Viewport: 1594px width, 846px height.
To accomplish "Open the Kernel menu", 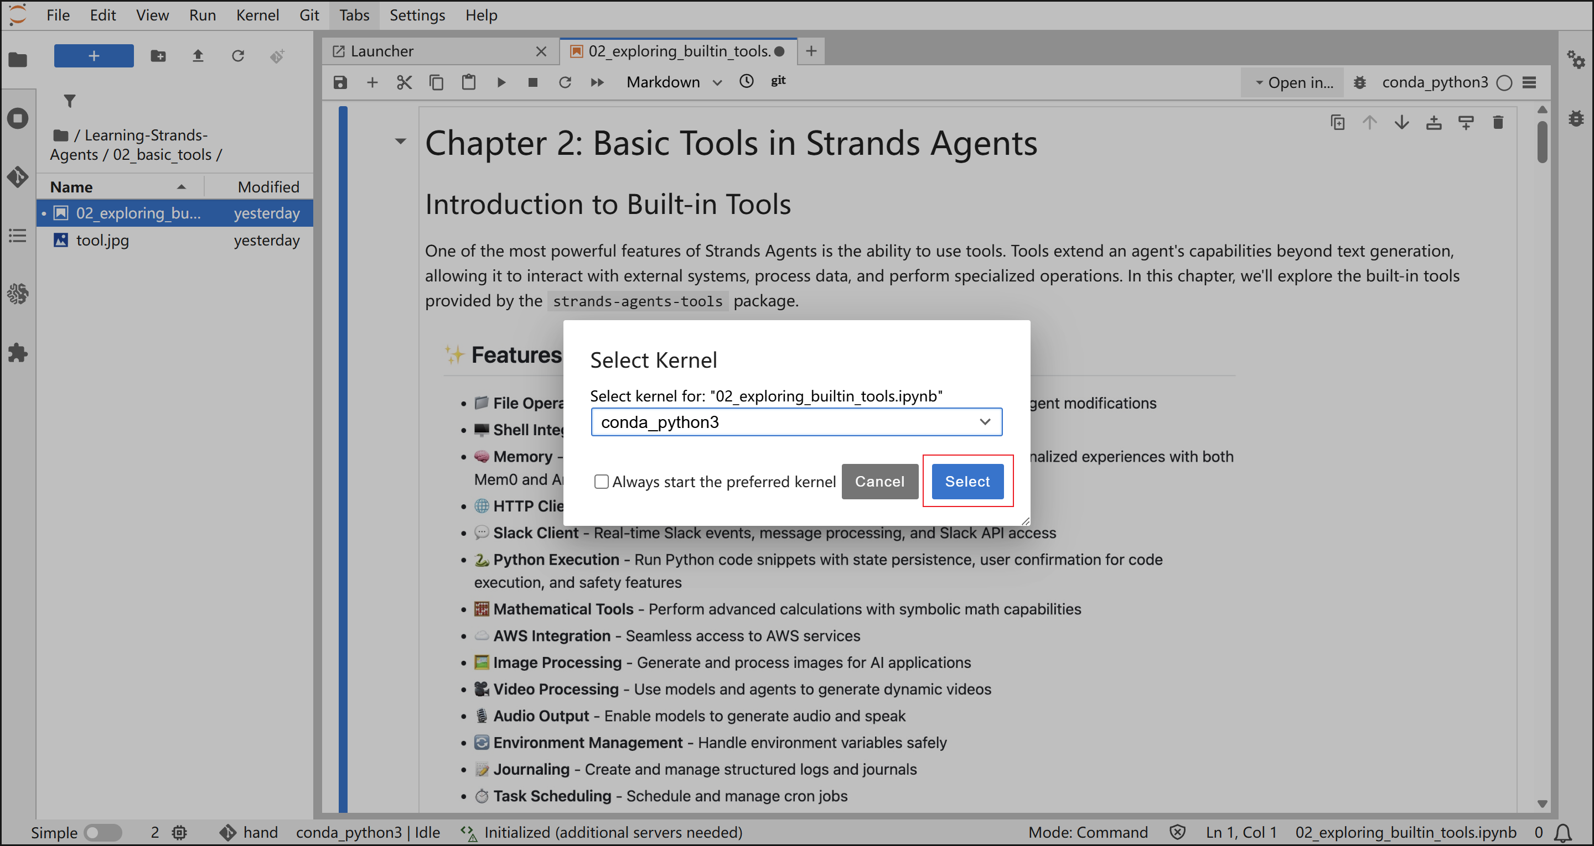I will (257, 15).
